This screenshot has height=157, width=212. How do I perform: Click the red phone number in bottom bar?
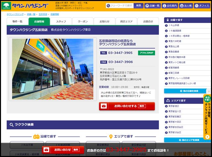[x=126, y=150]
